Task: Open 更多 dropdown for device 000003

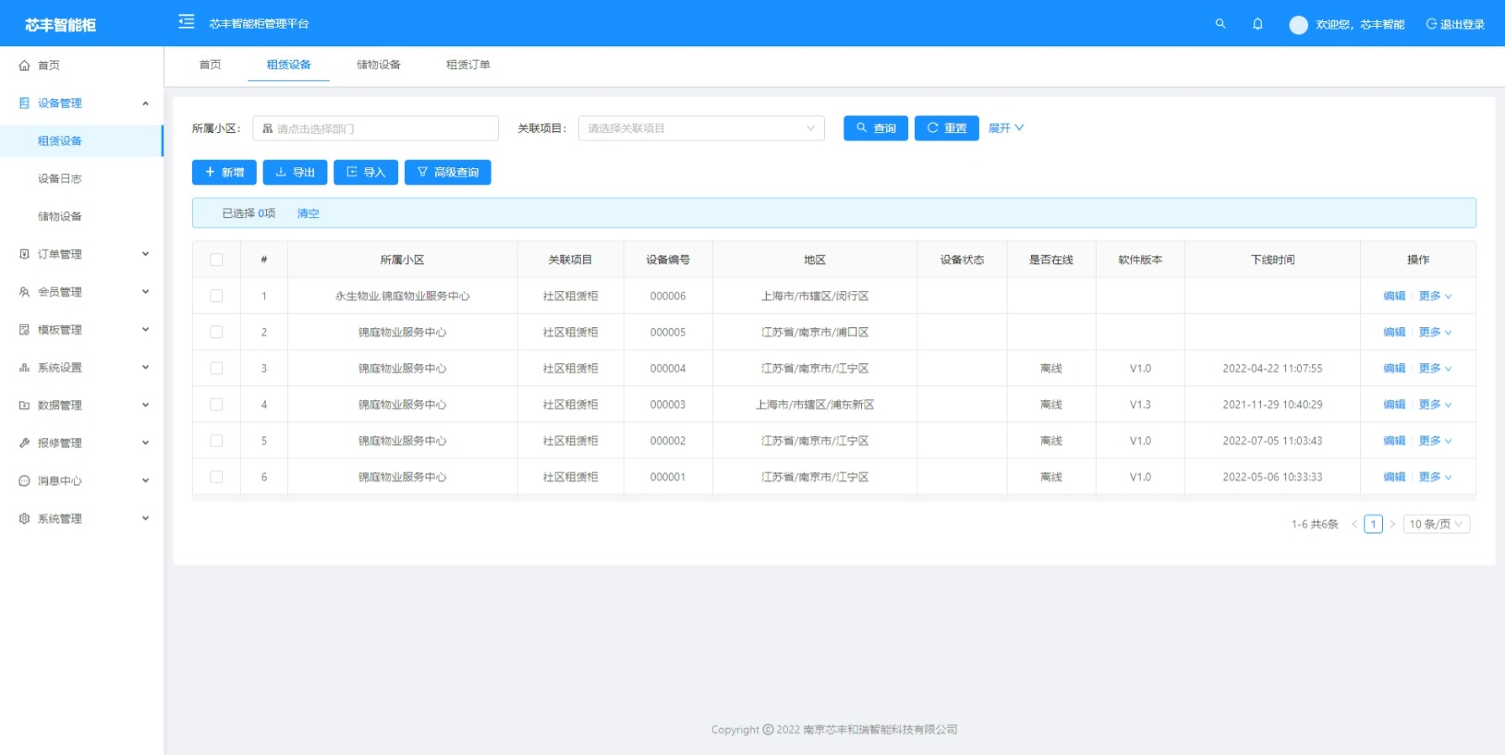Action: 1435,404
